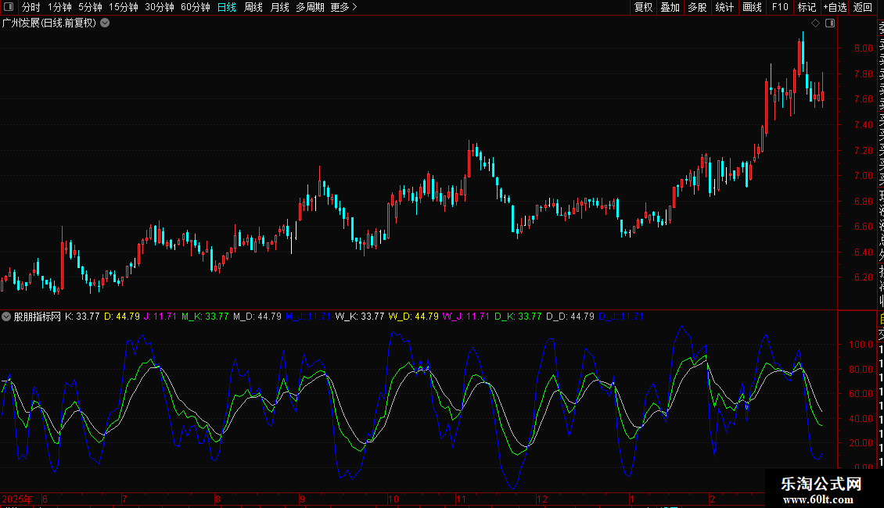The image size is (884, 508).
Task: Select the 15分钟 period tab
Action: click(123, 7)
